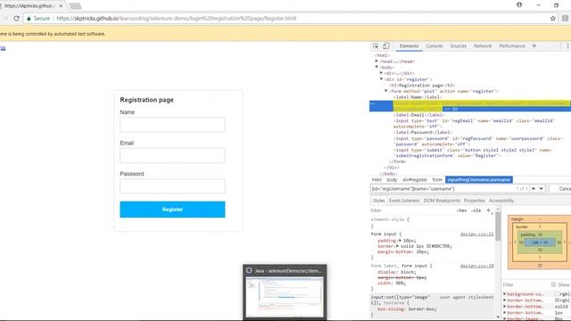
Task: Click the Name input field
Action: [172, 125]
